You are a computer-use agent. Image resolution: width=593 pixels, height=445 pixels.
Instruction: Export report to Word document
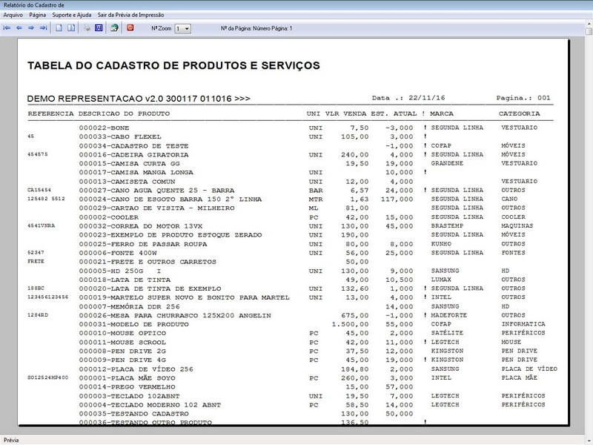coord(98,28)
